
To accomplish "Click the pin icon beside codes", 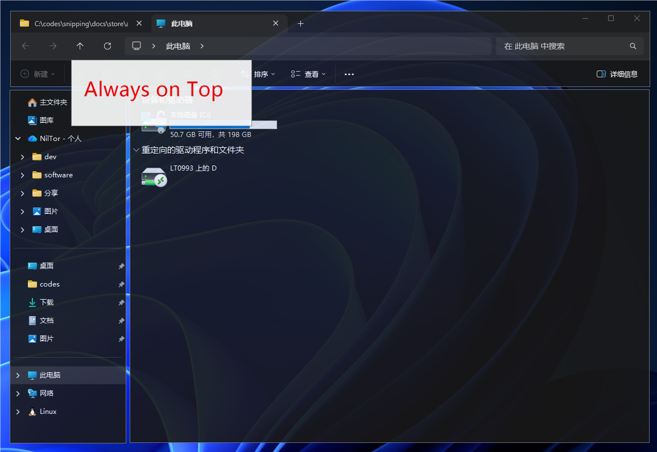I will (x=121, y=284).
